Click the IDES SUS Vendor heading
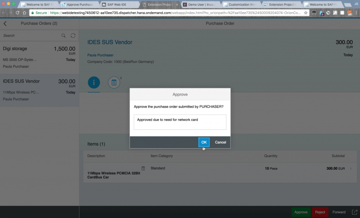 pyautogui.click(x=110, y=42)
